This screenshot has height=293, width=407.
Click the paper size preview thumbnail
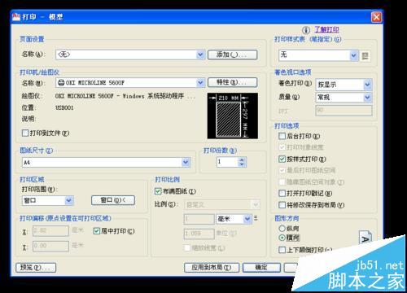pos(233,116)
